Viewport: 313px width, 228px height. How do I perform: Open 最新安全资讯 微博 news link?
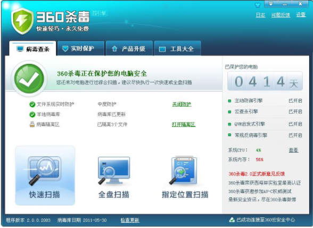click(262, 199)
